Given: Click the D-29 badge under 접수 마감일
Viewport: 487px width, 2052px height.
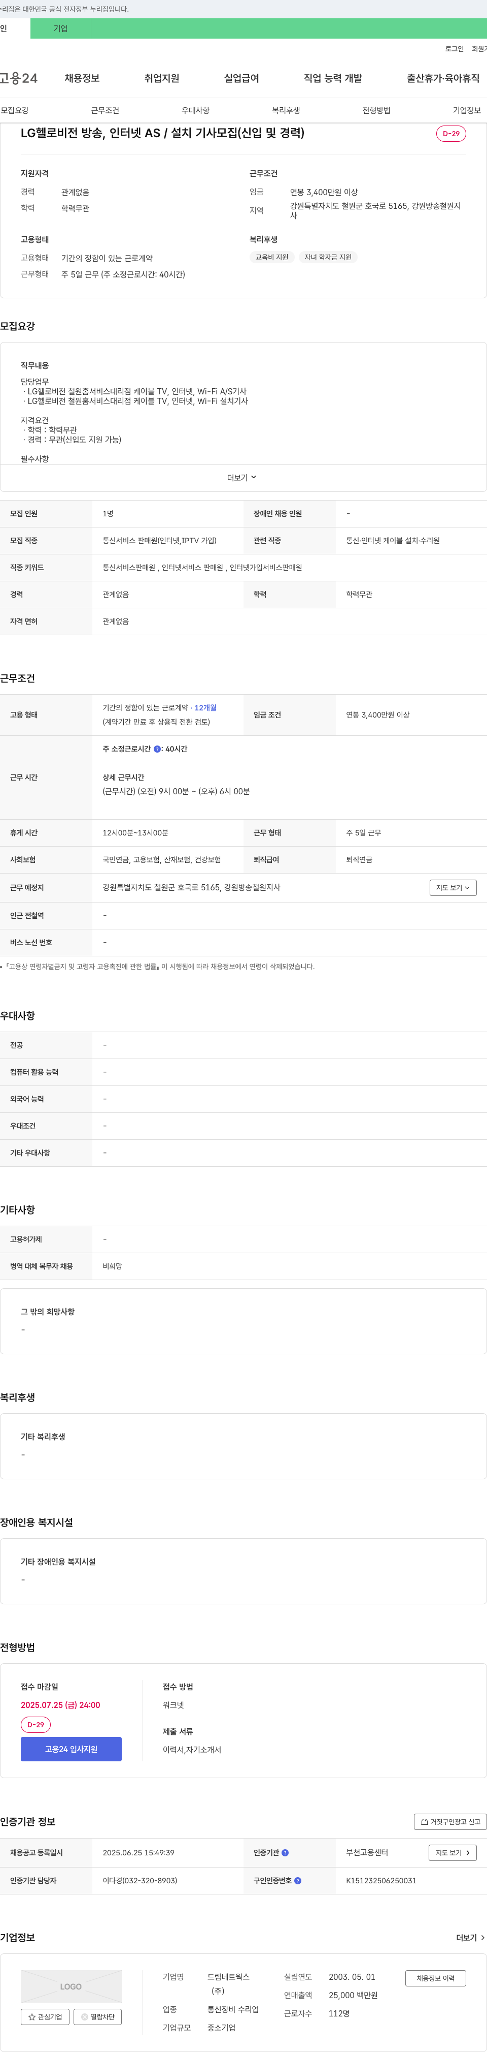Looking at the screenshot, I should click(x=36, y=1725).
